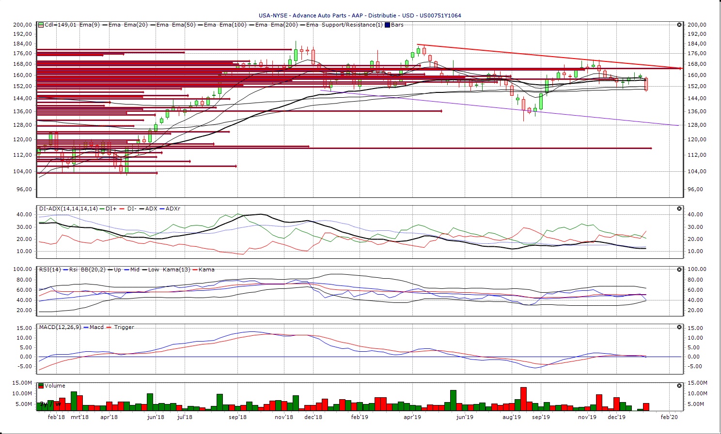Screen dimensions: 721x434
Task: Click the green-red Volume legend swatch
Action: tap(41, 386)
